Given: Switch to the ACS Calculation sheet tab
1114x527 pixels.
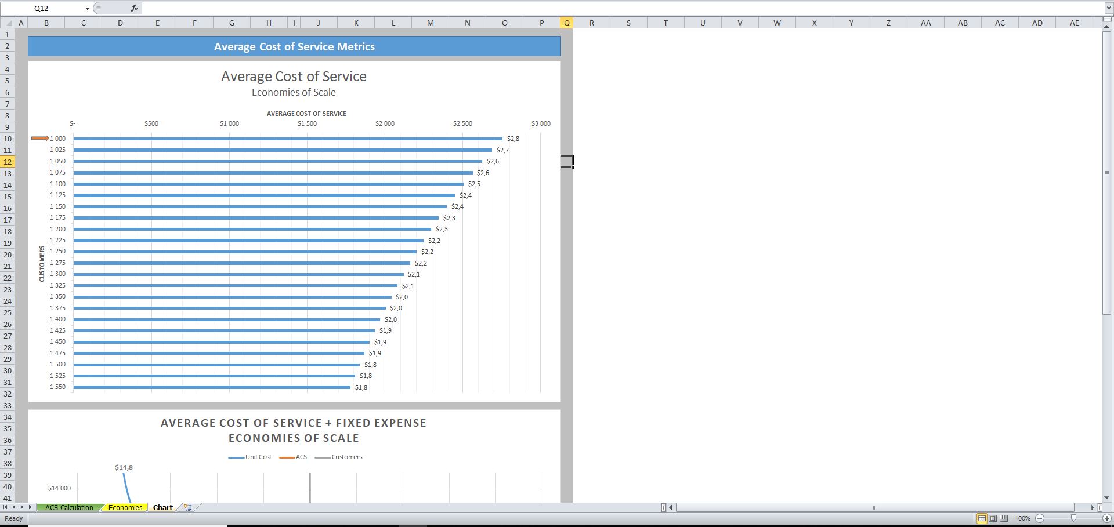Looking at the screenshot, I should (69, 507).
